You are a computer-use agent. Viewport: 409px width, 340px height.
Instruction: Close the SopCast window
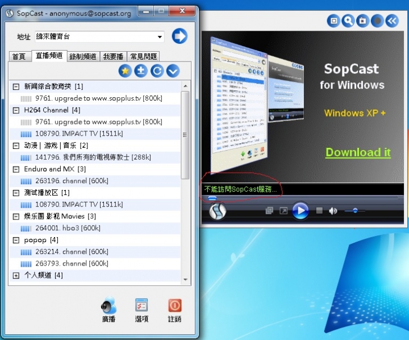[x=182, y=11]
